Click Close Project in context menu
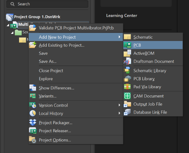Viewport: 189px width, 153px height. (x=51, y=71)
